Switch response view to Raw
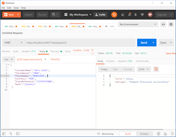Screen dimensions: 176x137 point(115,69)
